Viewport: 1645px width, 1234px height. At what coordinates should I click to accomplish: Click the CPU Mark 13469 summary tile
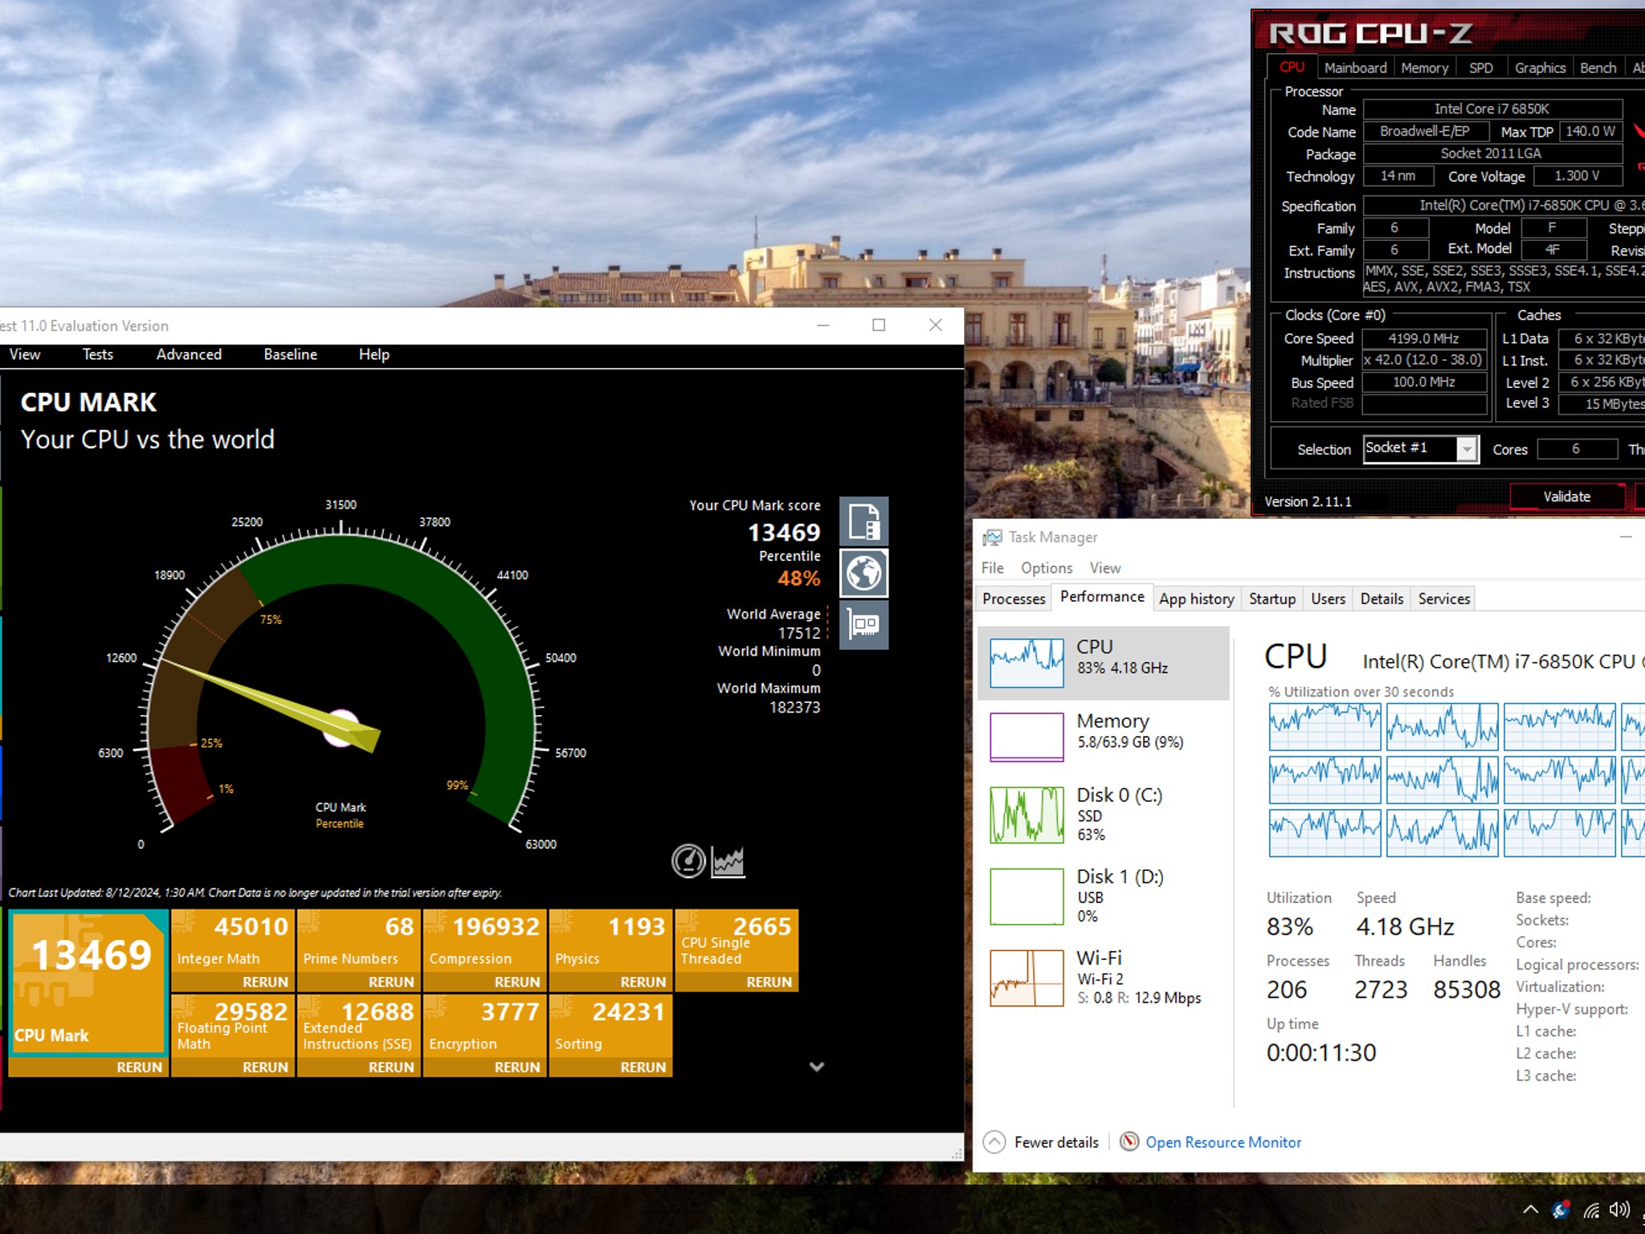pyautogui.click(x=88, y=984)
